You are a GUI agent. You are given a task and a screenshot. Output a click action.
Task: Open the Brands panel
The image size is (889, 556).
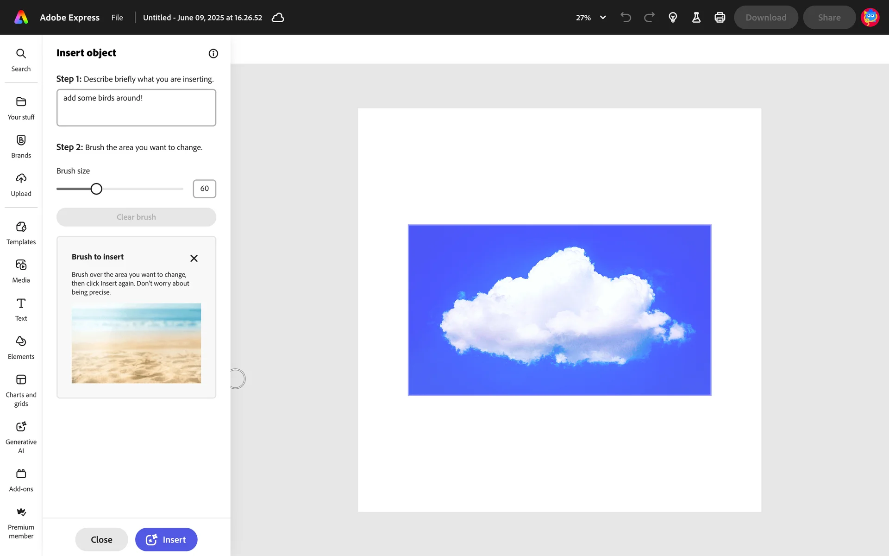point(21,146)
